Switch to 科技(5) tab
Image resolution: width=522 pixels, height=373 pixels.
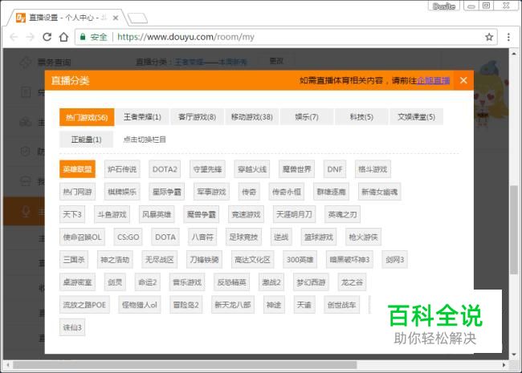coord(361,117)
